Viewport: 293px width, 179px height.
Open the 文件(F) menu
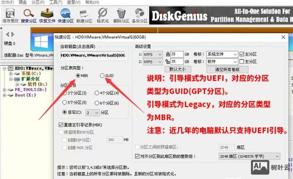(x=7, y=2)
